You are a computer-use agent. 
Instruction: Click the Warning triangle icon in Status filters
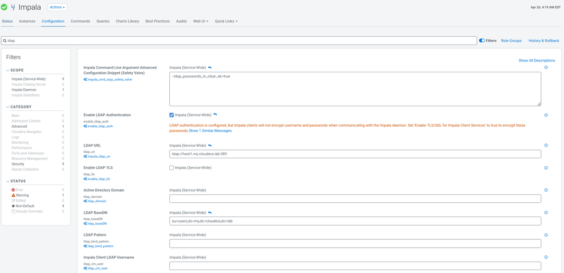point(14,195)
